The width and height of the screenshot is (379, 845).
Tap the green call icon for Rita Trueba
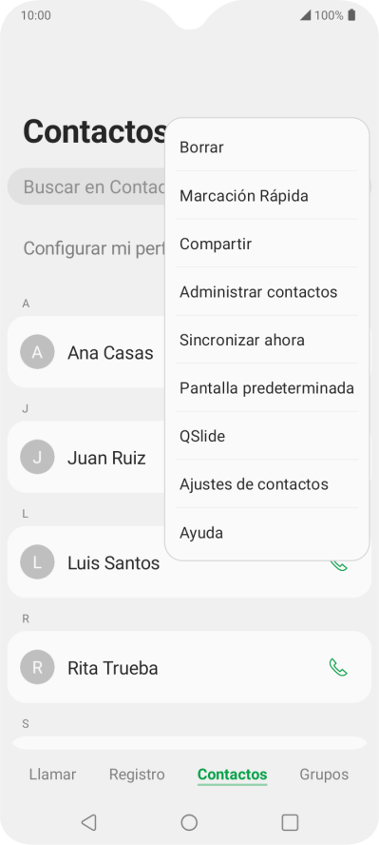point(337,667)
